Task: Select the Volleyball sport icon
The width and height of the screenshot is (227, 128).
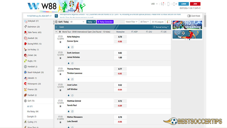Action: point(26,21)
